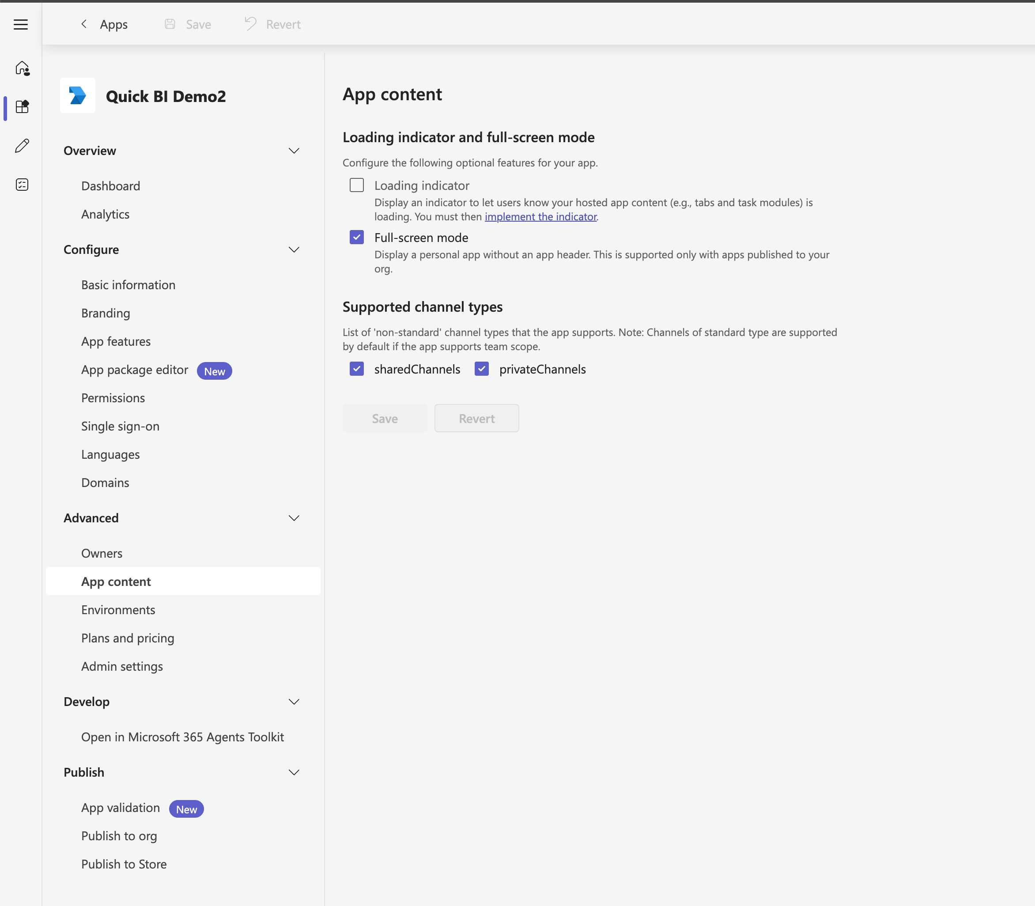Click the Quick BI Demo2 app title
The width and height of the screenshot is (1035, 906).
click(x=166, y=96)
